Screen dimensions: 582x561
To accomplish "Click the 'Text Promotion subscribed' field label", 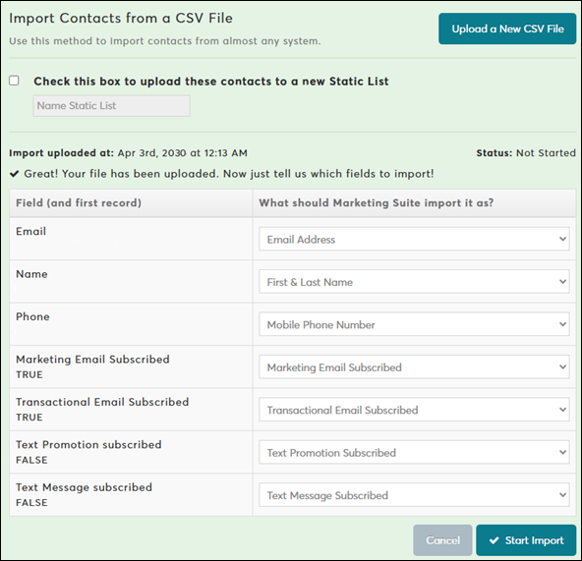I will (x=88, y=444).
